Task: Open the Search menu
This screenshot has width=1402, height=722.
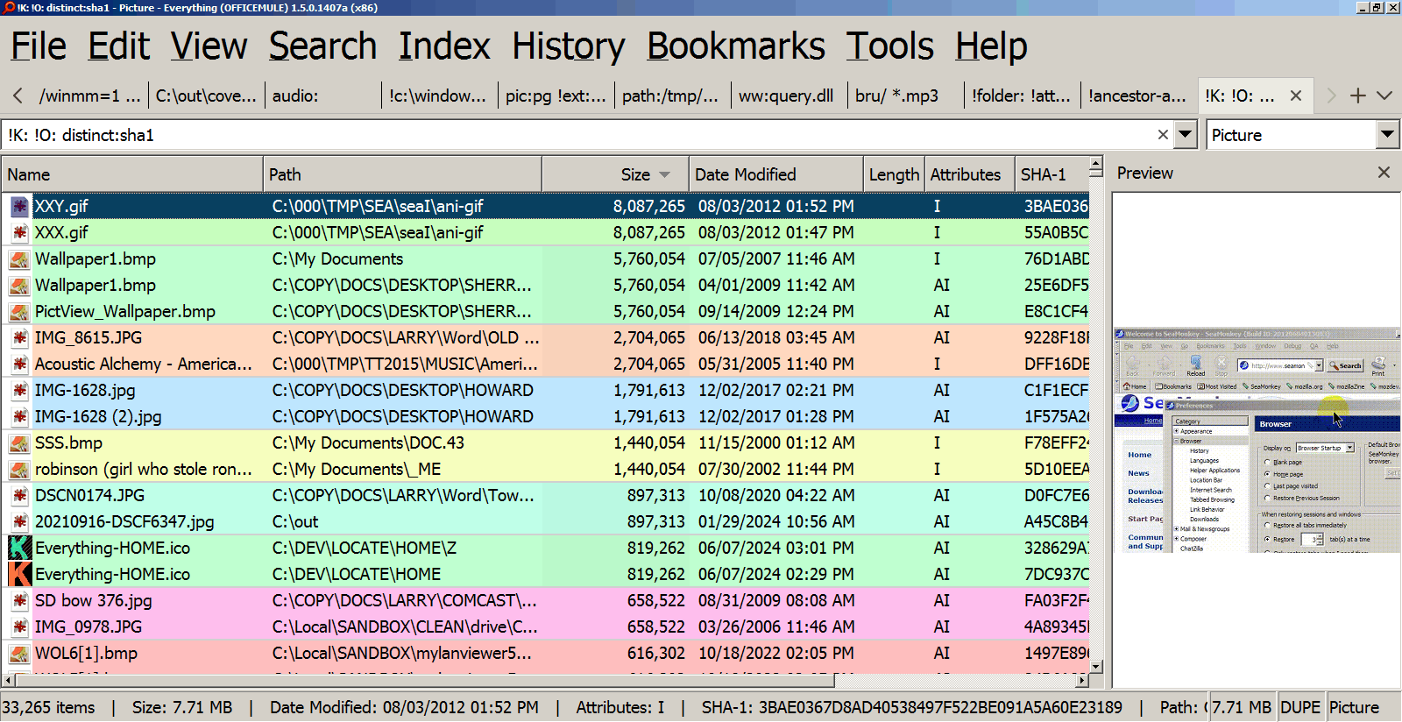Action: tap(322, 46)
